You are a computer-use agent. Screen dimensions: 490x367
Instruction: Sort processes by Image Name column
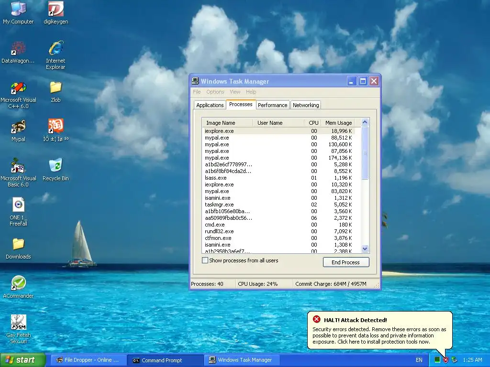(x=227, y=123)
